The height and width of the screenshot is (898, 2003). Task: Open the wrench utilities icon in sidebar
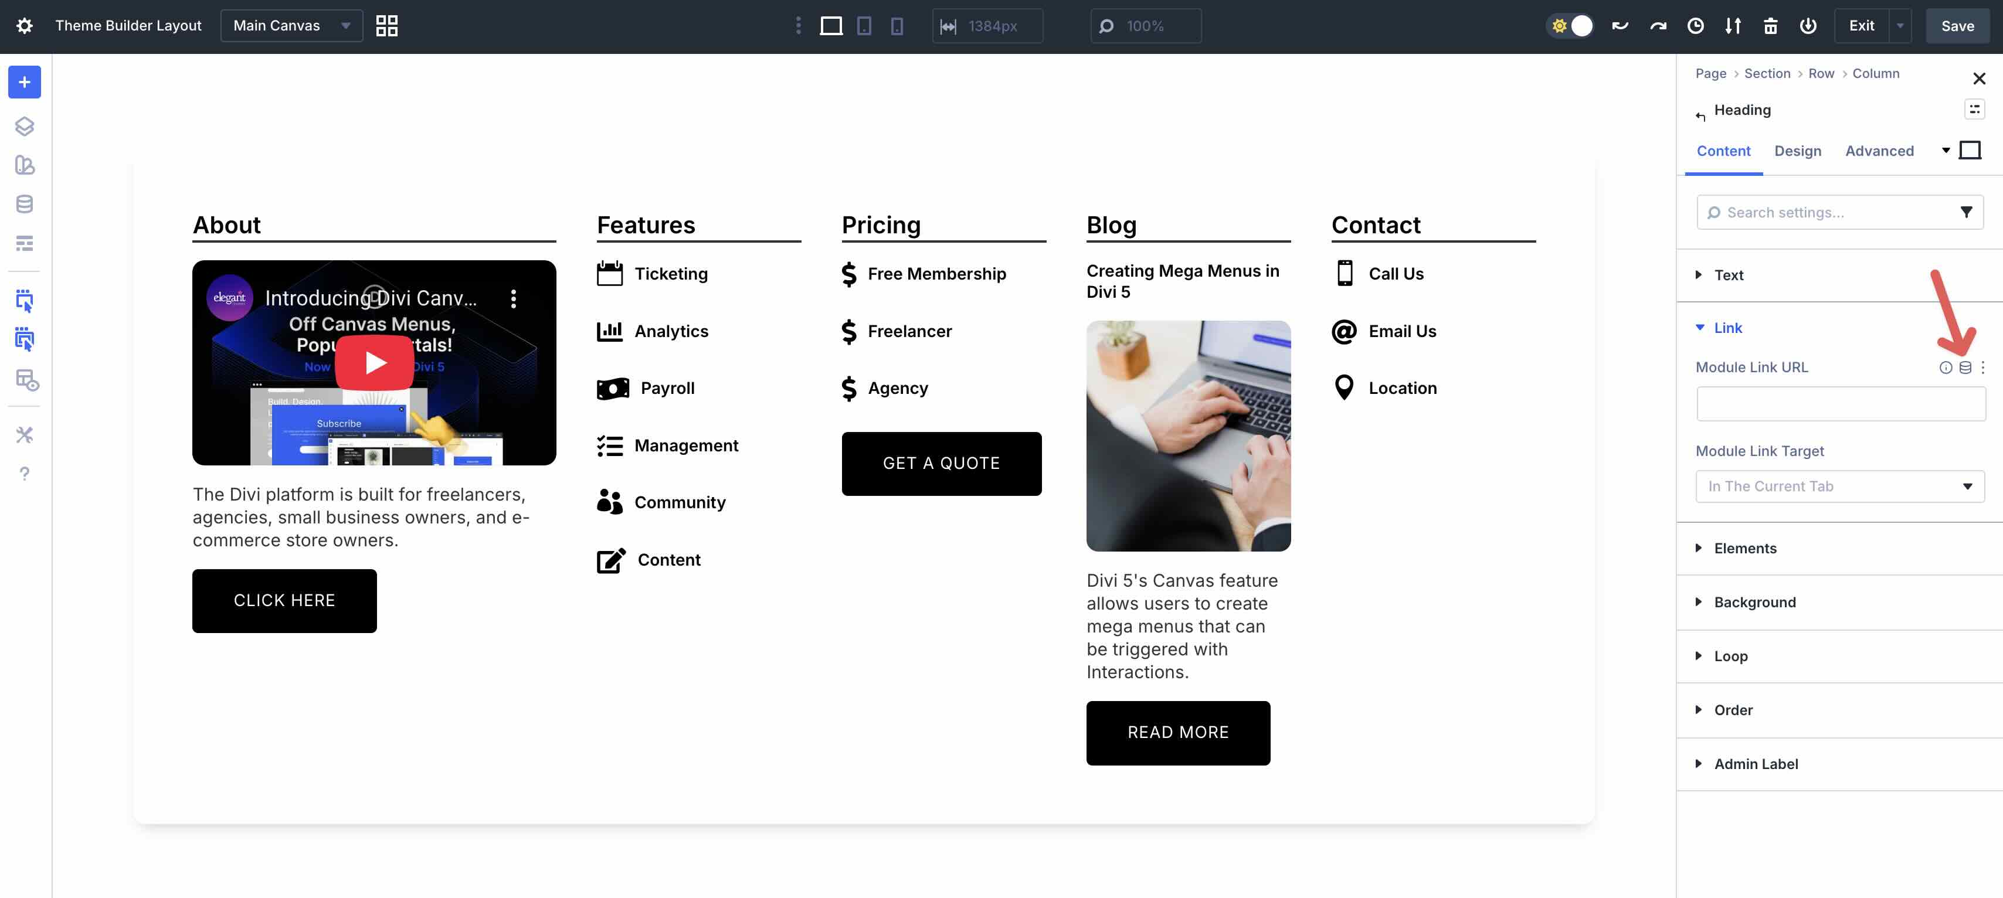tap(24, 434)
